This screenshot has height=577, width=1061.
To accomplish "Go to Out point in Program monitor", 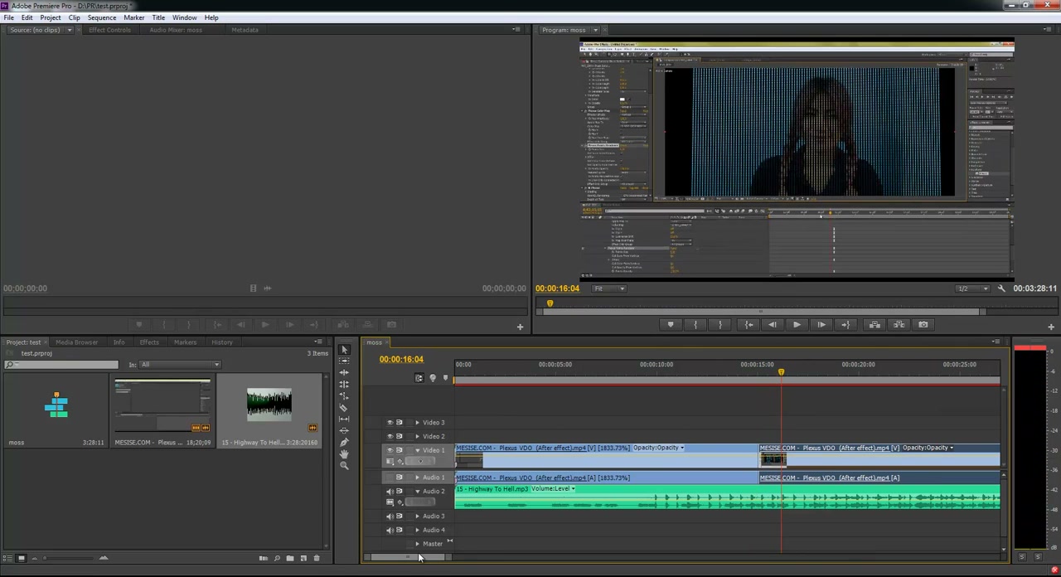I will point(845,325).
